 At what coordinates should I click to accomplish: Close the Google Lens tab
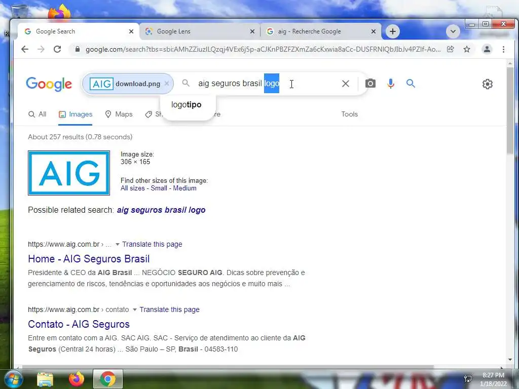252,31
